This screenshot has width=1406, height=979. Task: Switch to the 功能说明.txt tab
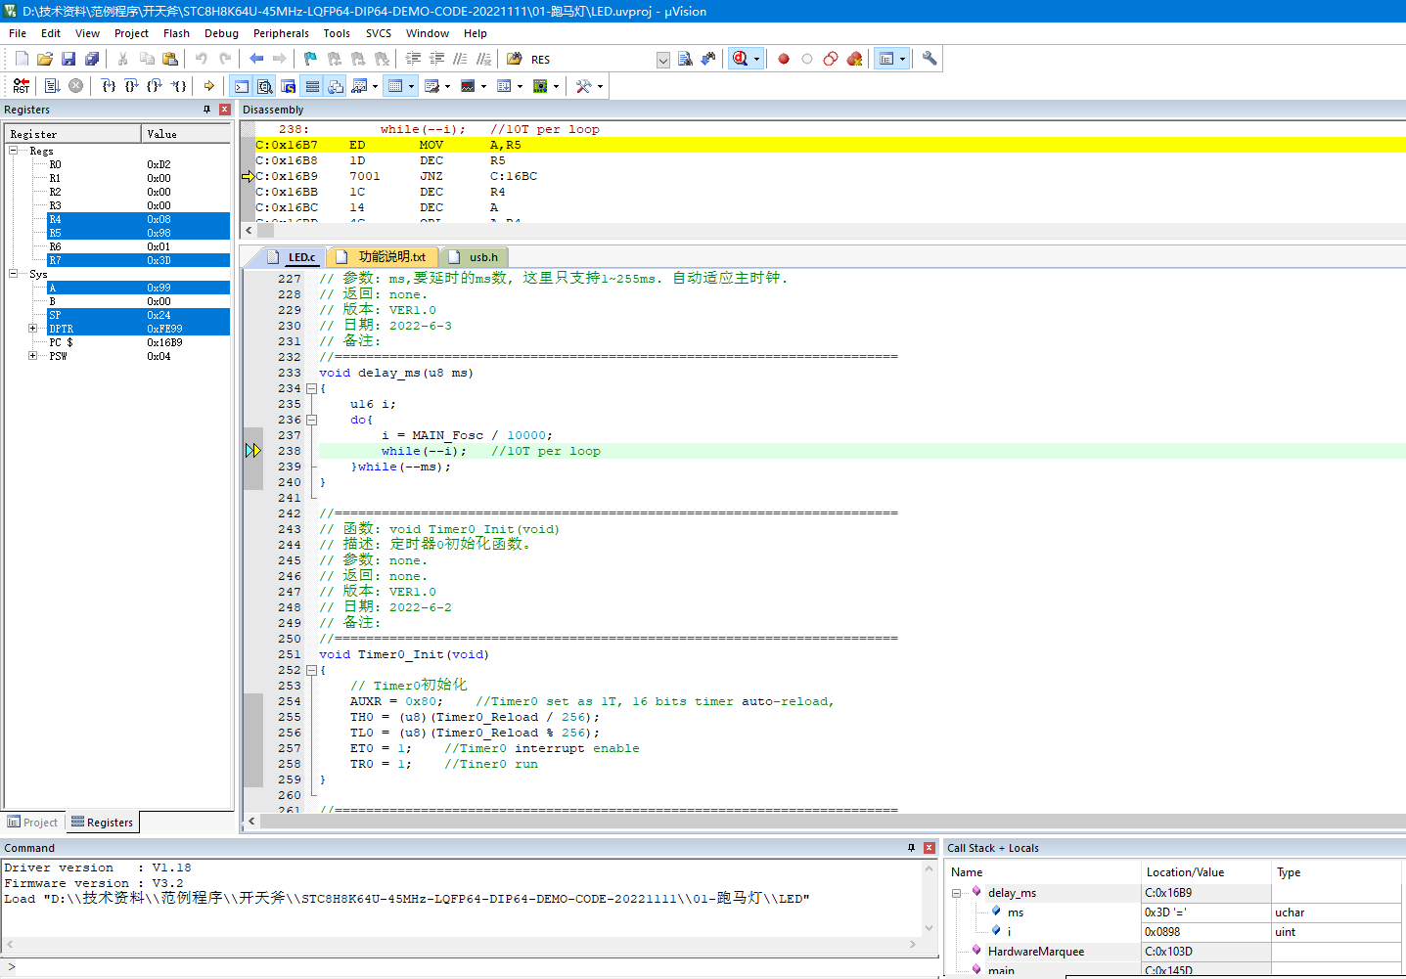383,257
